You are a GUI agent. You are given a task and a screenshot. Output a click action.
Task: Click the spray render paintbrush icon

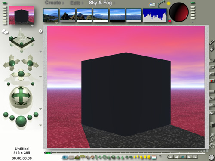click(212, 42)
